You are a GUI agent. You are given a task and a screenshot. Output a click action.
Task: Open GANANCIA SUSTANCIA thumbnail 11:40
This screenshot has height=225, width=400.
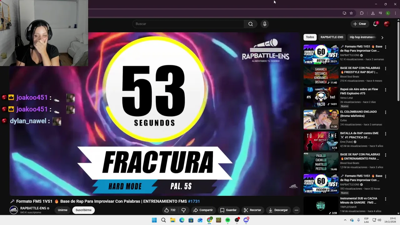click(321, 76)
